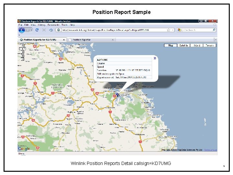Bookmark this page with the star icon
Viewport: 233px width, 175px height.
pos(168,30)
